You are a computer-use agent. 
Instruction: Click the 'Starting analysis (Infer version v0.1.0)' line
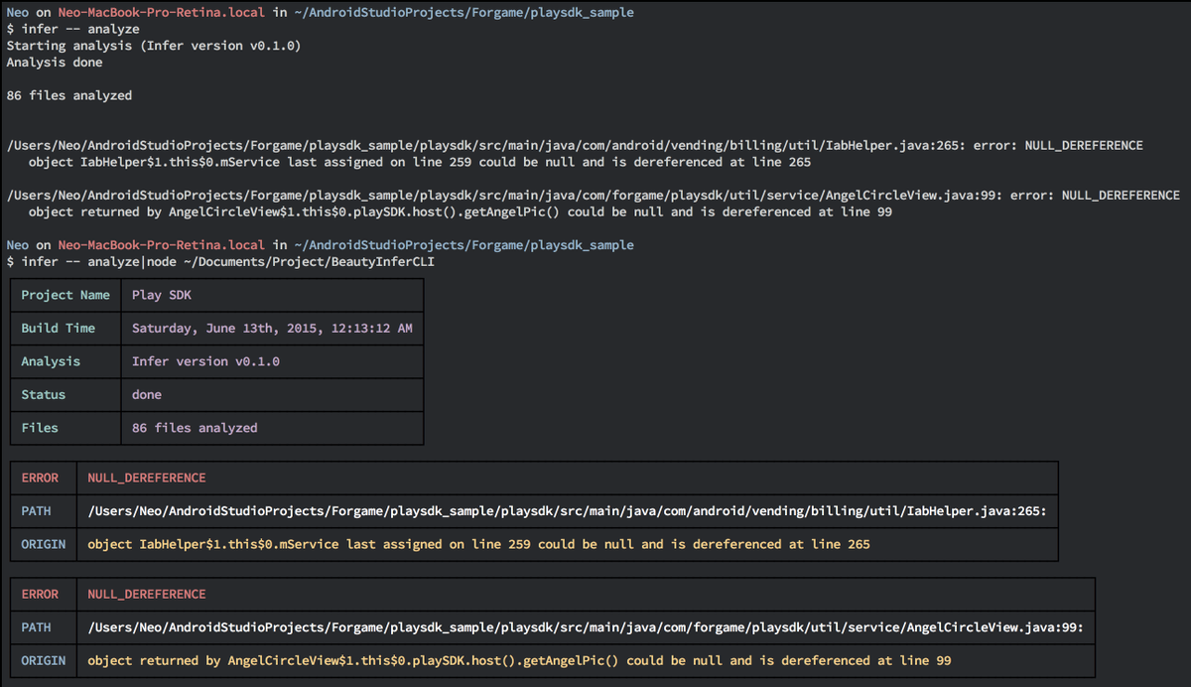tap(153, 46)
